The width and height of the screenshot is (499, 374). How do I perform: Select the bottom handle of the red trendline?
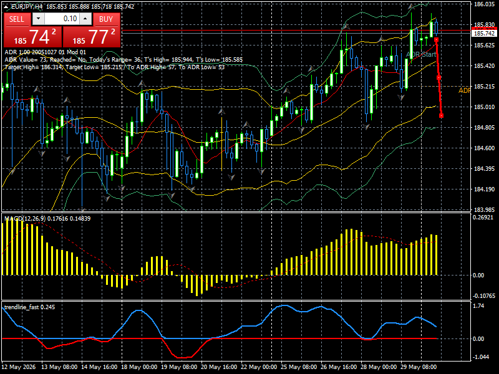pyautogui.click(x=442, y=116)
